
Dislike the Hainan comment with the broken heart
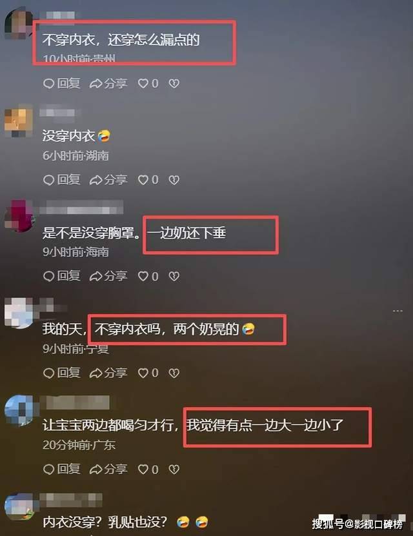click(174, 276)
